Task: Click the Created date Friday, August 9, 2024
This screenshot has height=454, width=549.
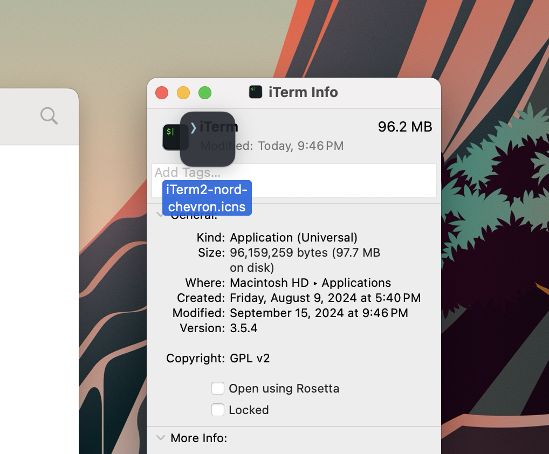Action: pos(325,298)
